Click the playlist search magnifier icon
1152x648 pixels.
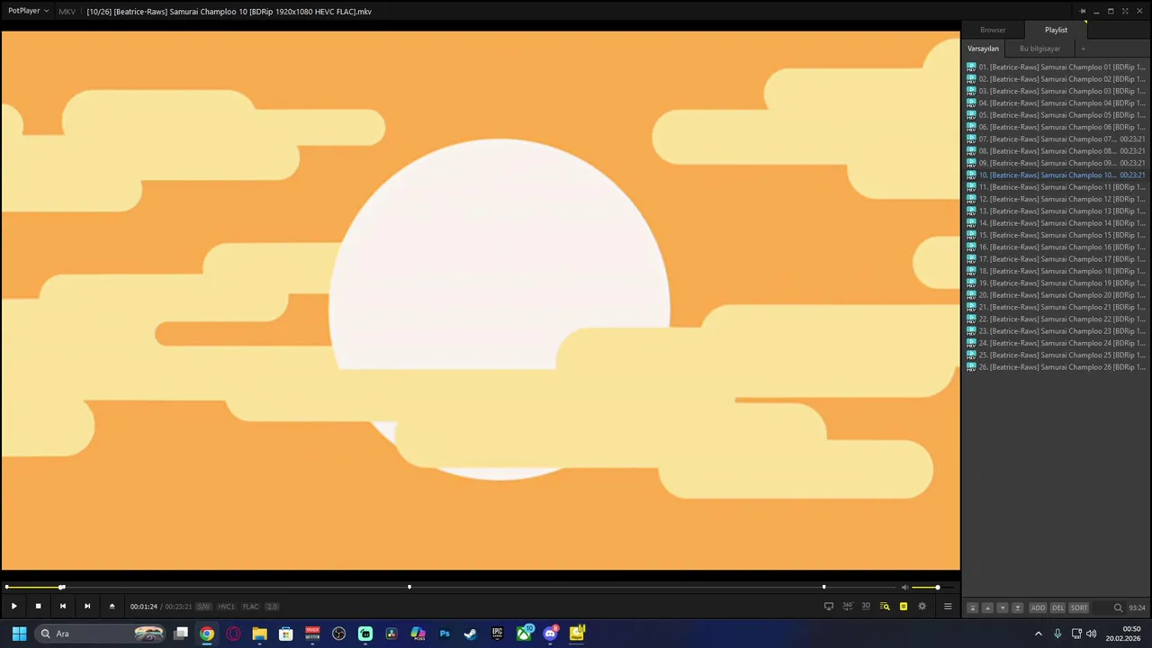coord(1118,607)
